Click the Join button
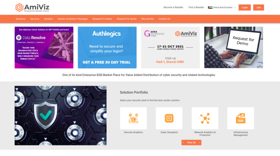Screen dimensions: 280x156 click(259, 8)
